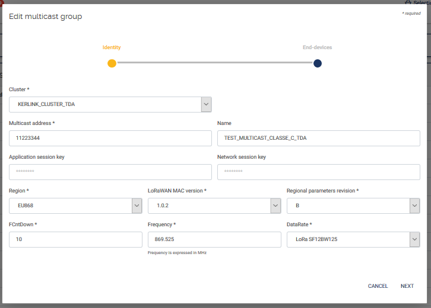Focus the Name text field
This screenshot has width=431, height=308.
tap(319, 138)
